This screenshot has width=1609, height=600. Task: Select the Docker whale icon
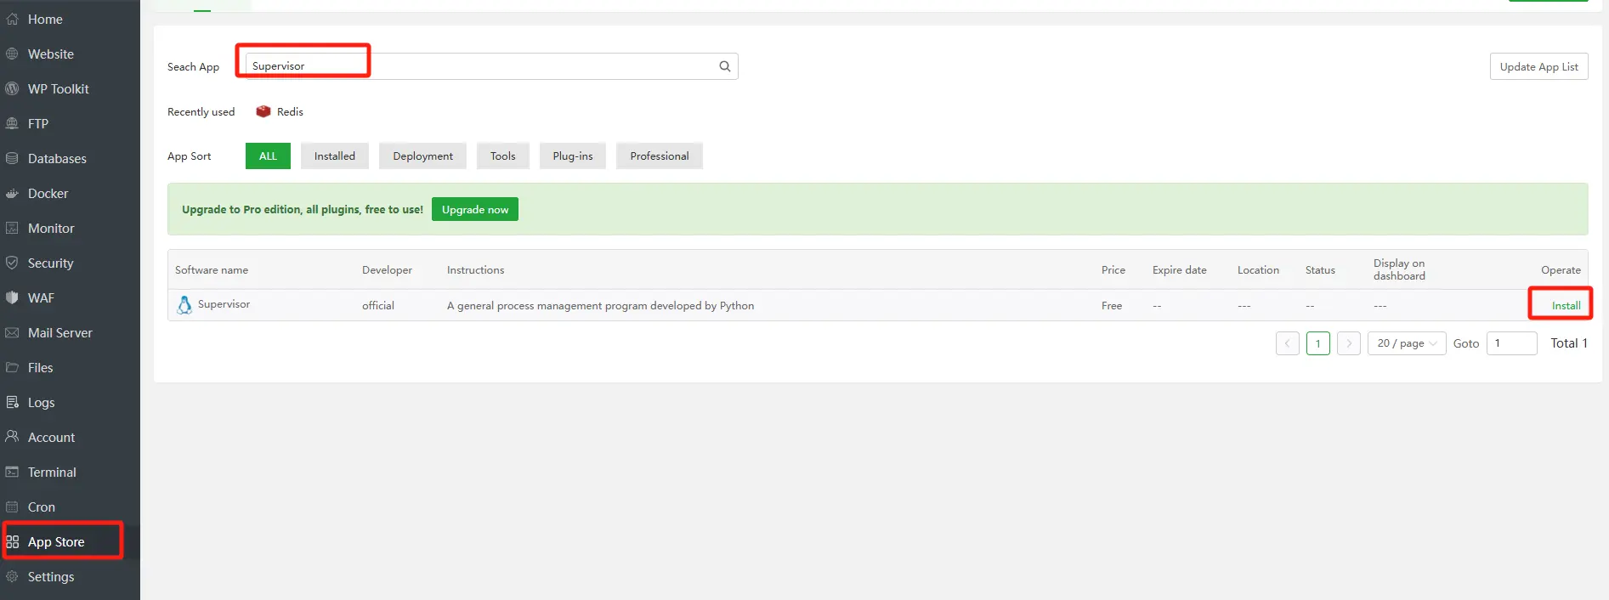12,193
